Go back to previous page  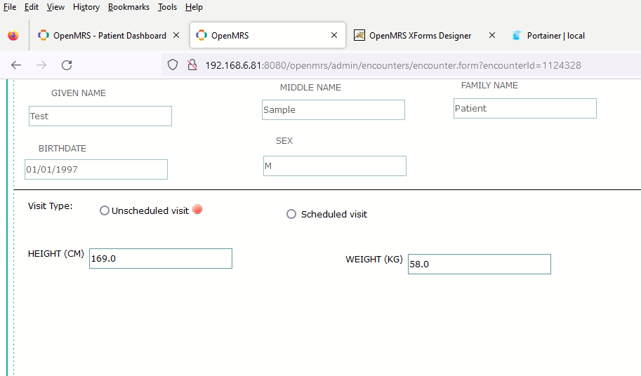coord(16,65)
